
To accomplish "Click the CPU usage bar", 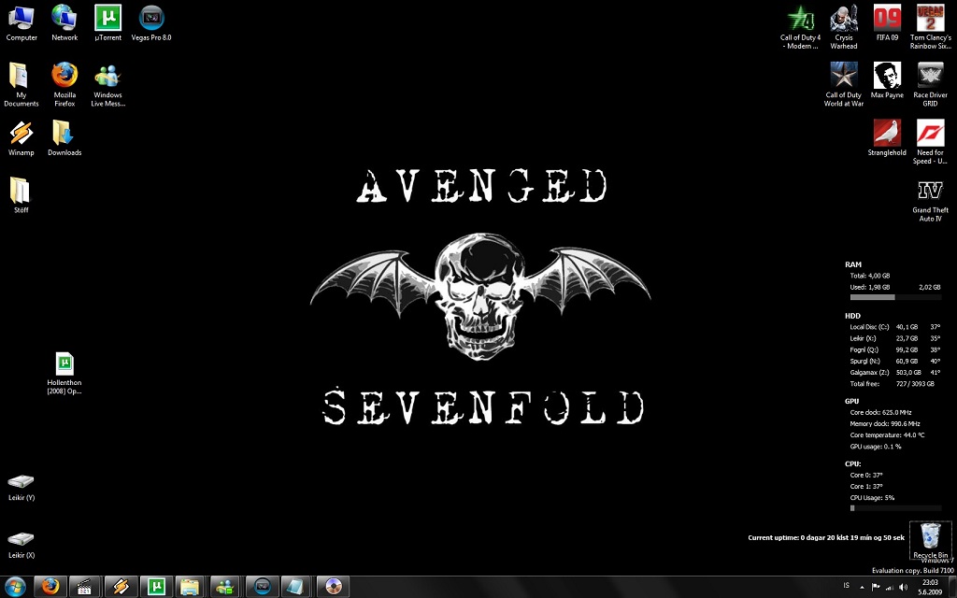I will (895, 507).
